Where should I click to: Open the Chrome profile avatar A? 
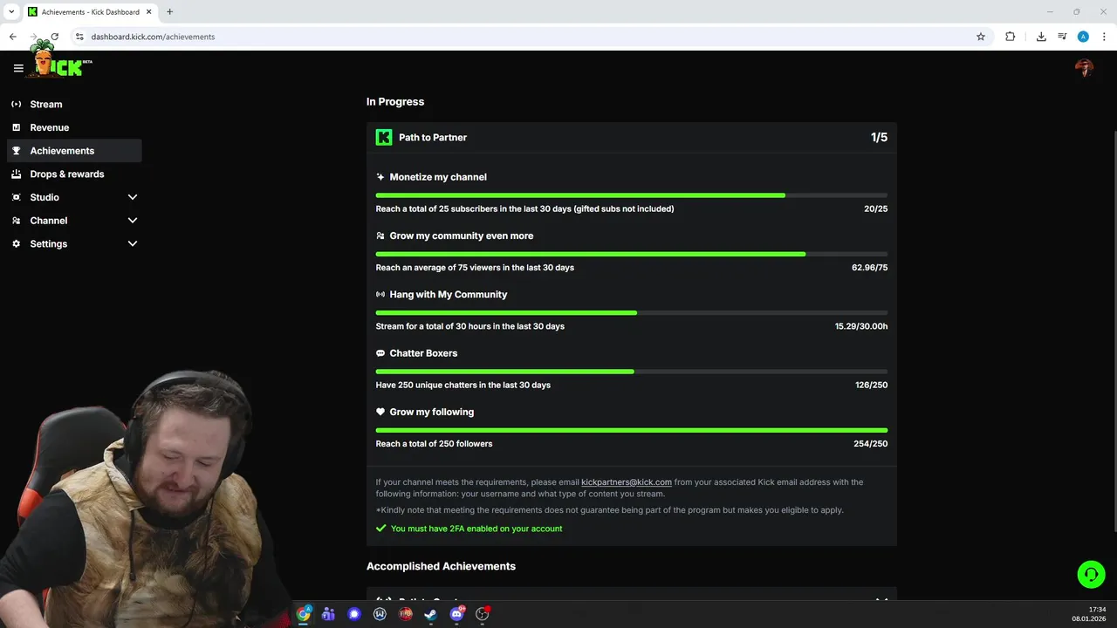1083,37
